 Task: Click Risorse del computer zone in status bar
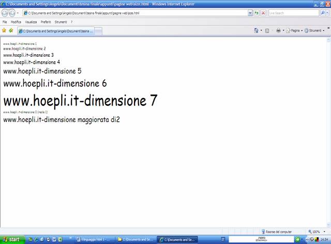[x=277, y=232]
